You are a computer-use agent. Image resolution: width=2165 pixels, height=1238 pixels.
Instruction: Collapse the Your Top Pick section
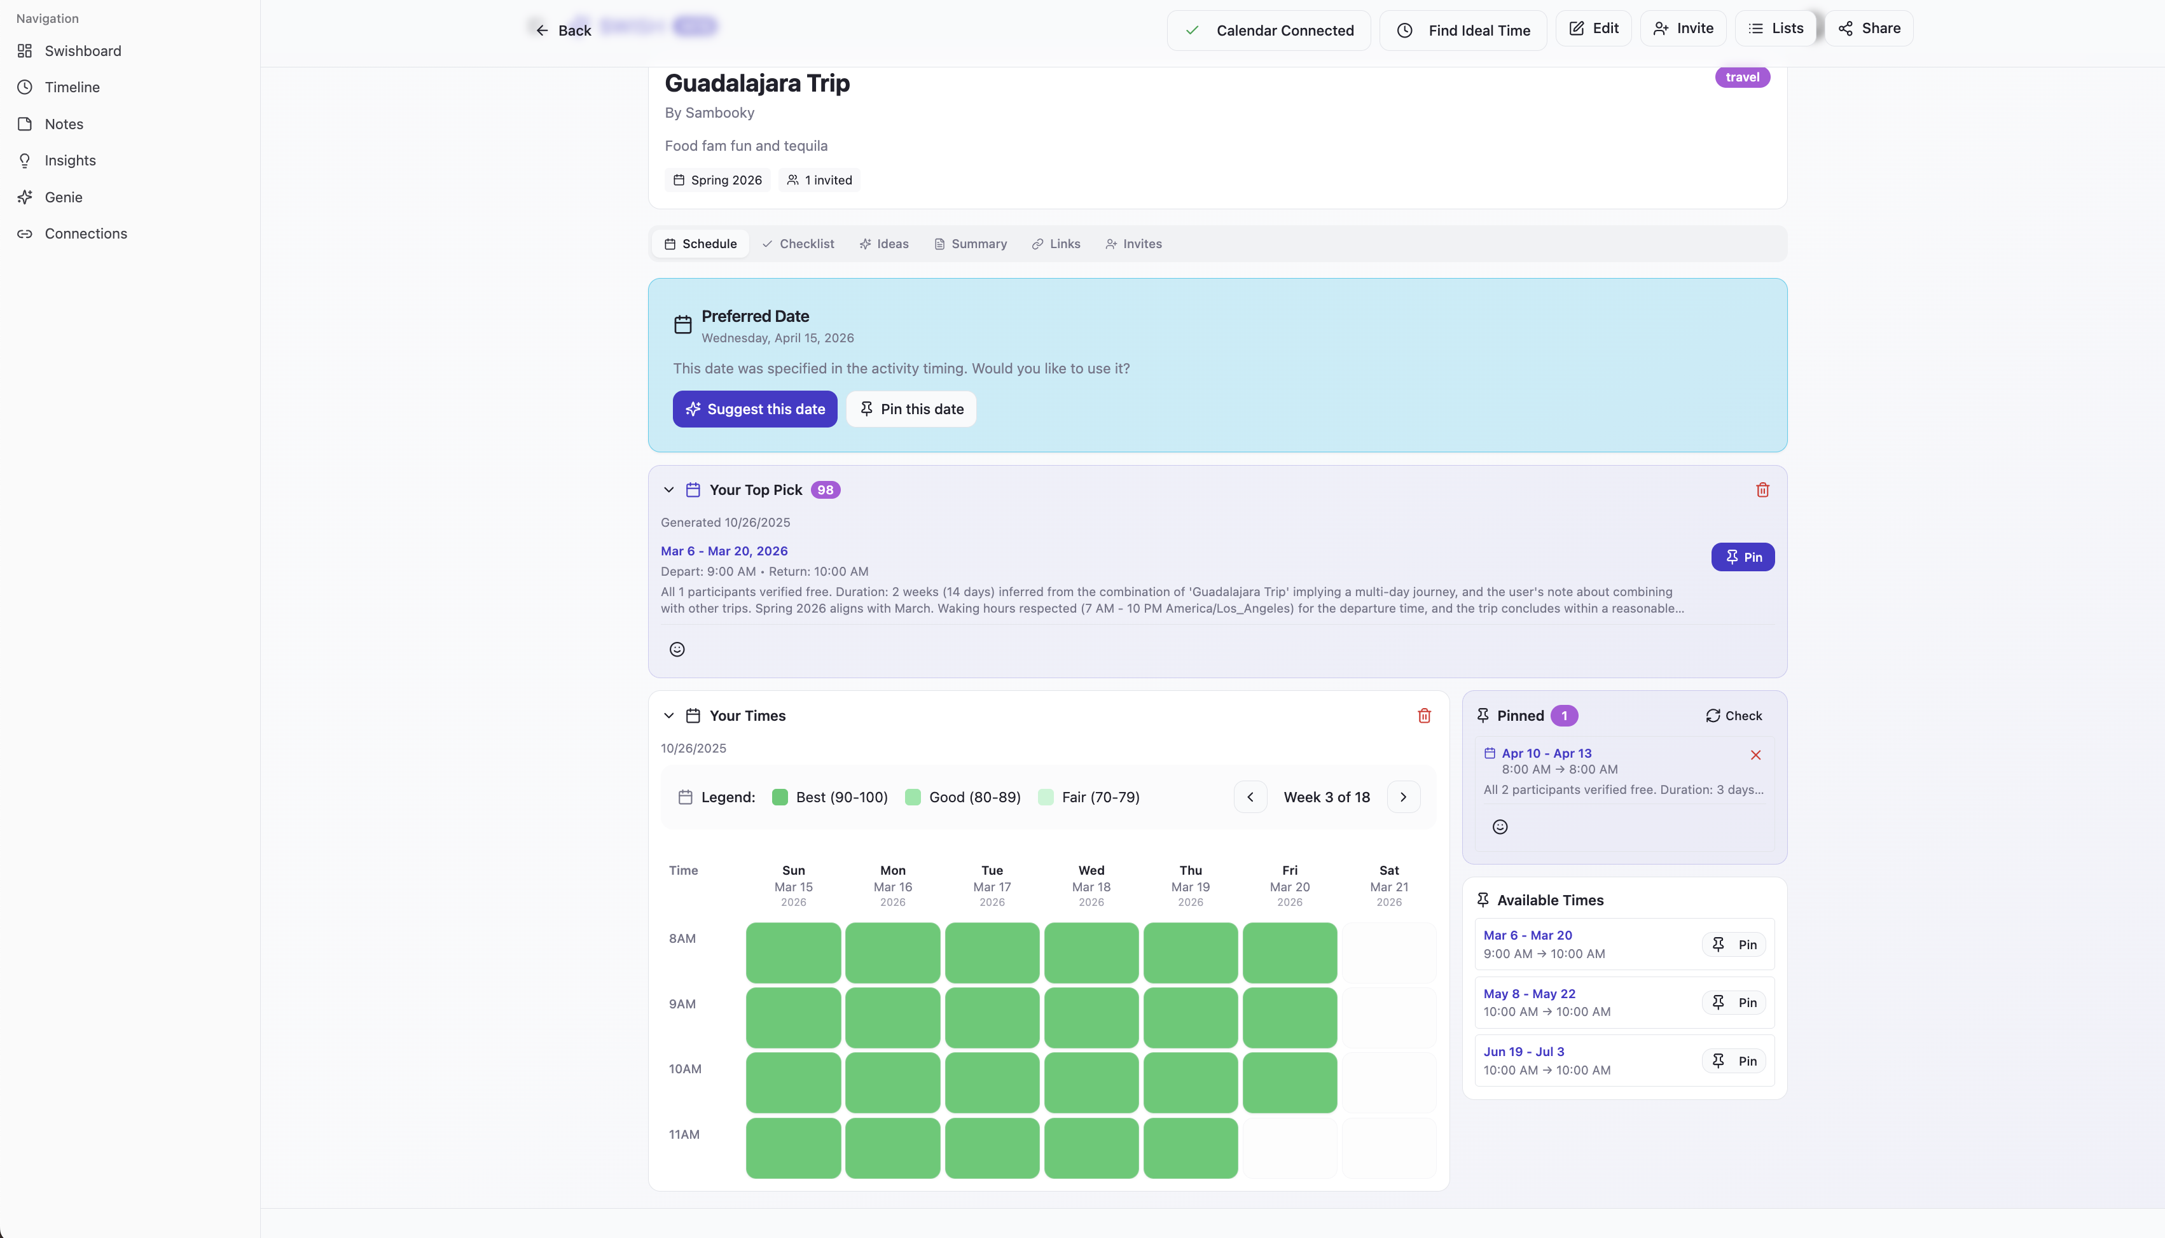point(669,490)
